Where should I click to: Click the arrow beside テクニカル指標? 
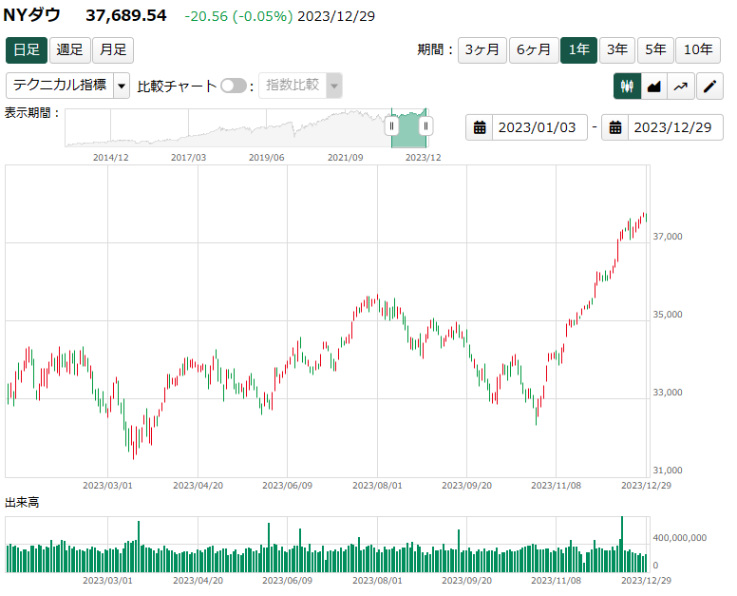tap(122, 86)
